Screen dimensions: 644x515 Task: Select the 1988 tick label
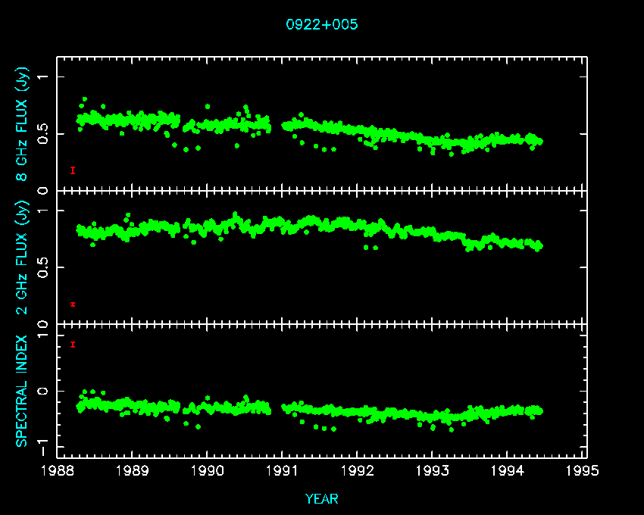point(58,471)
